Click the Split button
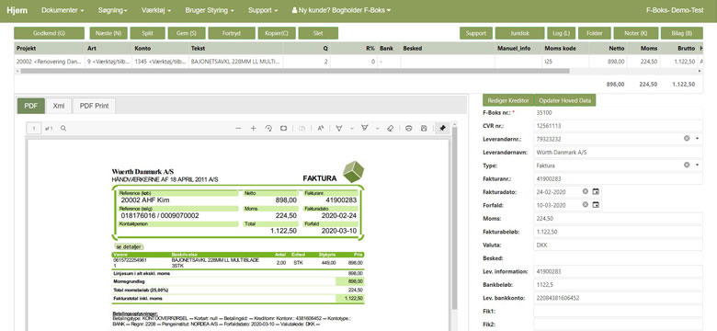Viewport: 717px width, 331px height. tap(148, 33)
